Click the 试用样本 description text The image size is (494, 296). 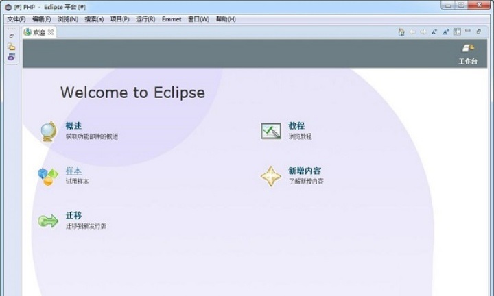click(x=77, y=181)
